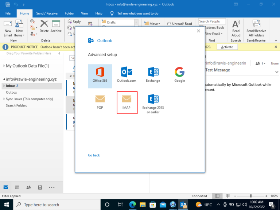The image size is (280, 210).
Task: Select the Office 365 account type
Action: (100, 76)
